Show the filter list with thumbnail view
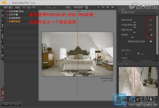The width and height of the screenshot is (159, 108). point(6,7)
